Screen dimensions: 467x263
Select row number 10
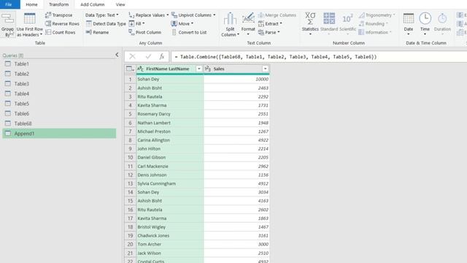coord(130,158)
